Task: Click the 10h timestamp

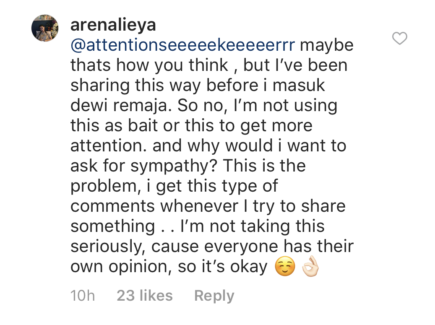Action: [x=83, y=296]
